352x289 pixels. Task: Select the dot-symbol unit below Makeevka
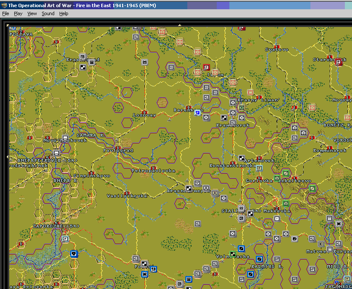point(277,219)
